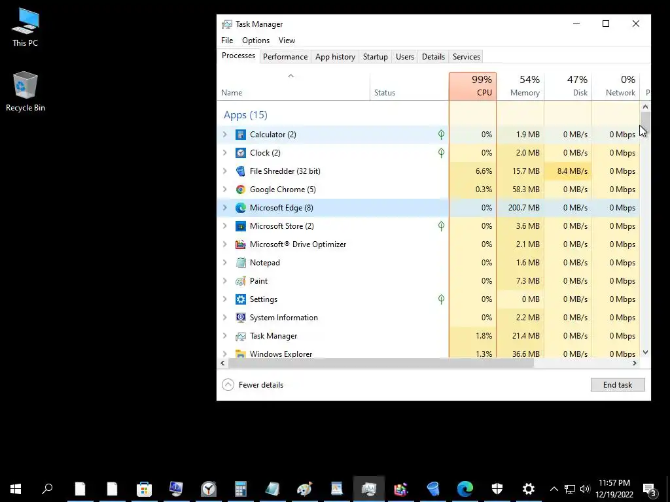Viewport: 670px width, 502px height.
Task: Open the View menu
Action: tap(287, 41)
